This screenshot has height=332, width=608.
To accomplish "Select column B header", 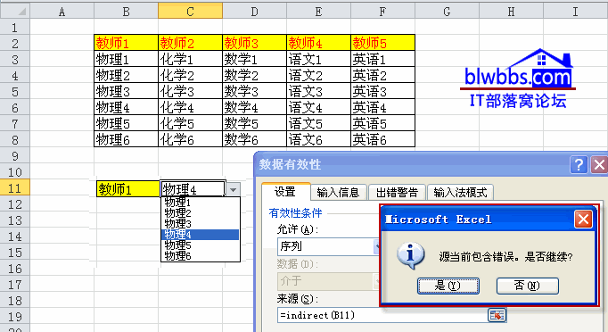I will (126, 12).
